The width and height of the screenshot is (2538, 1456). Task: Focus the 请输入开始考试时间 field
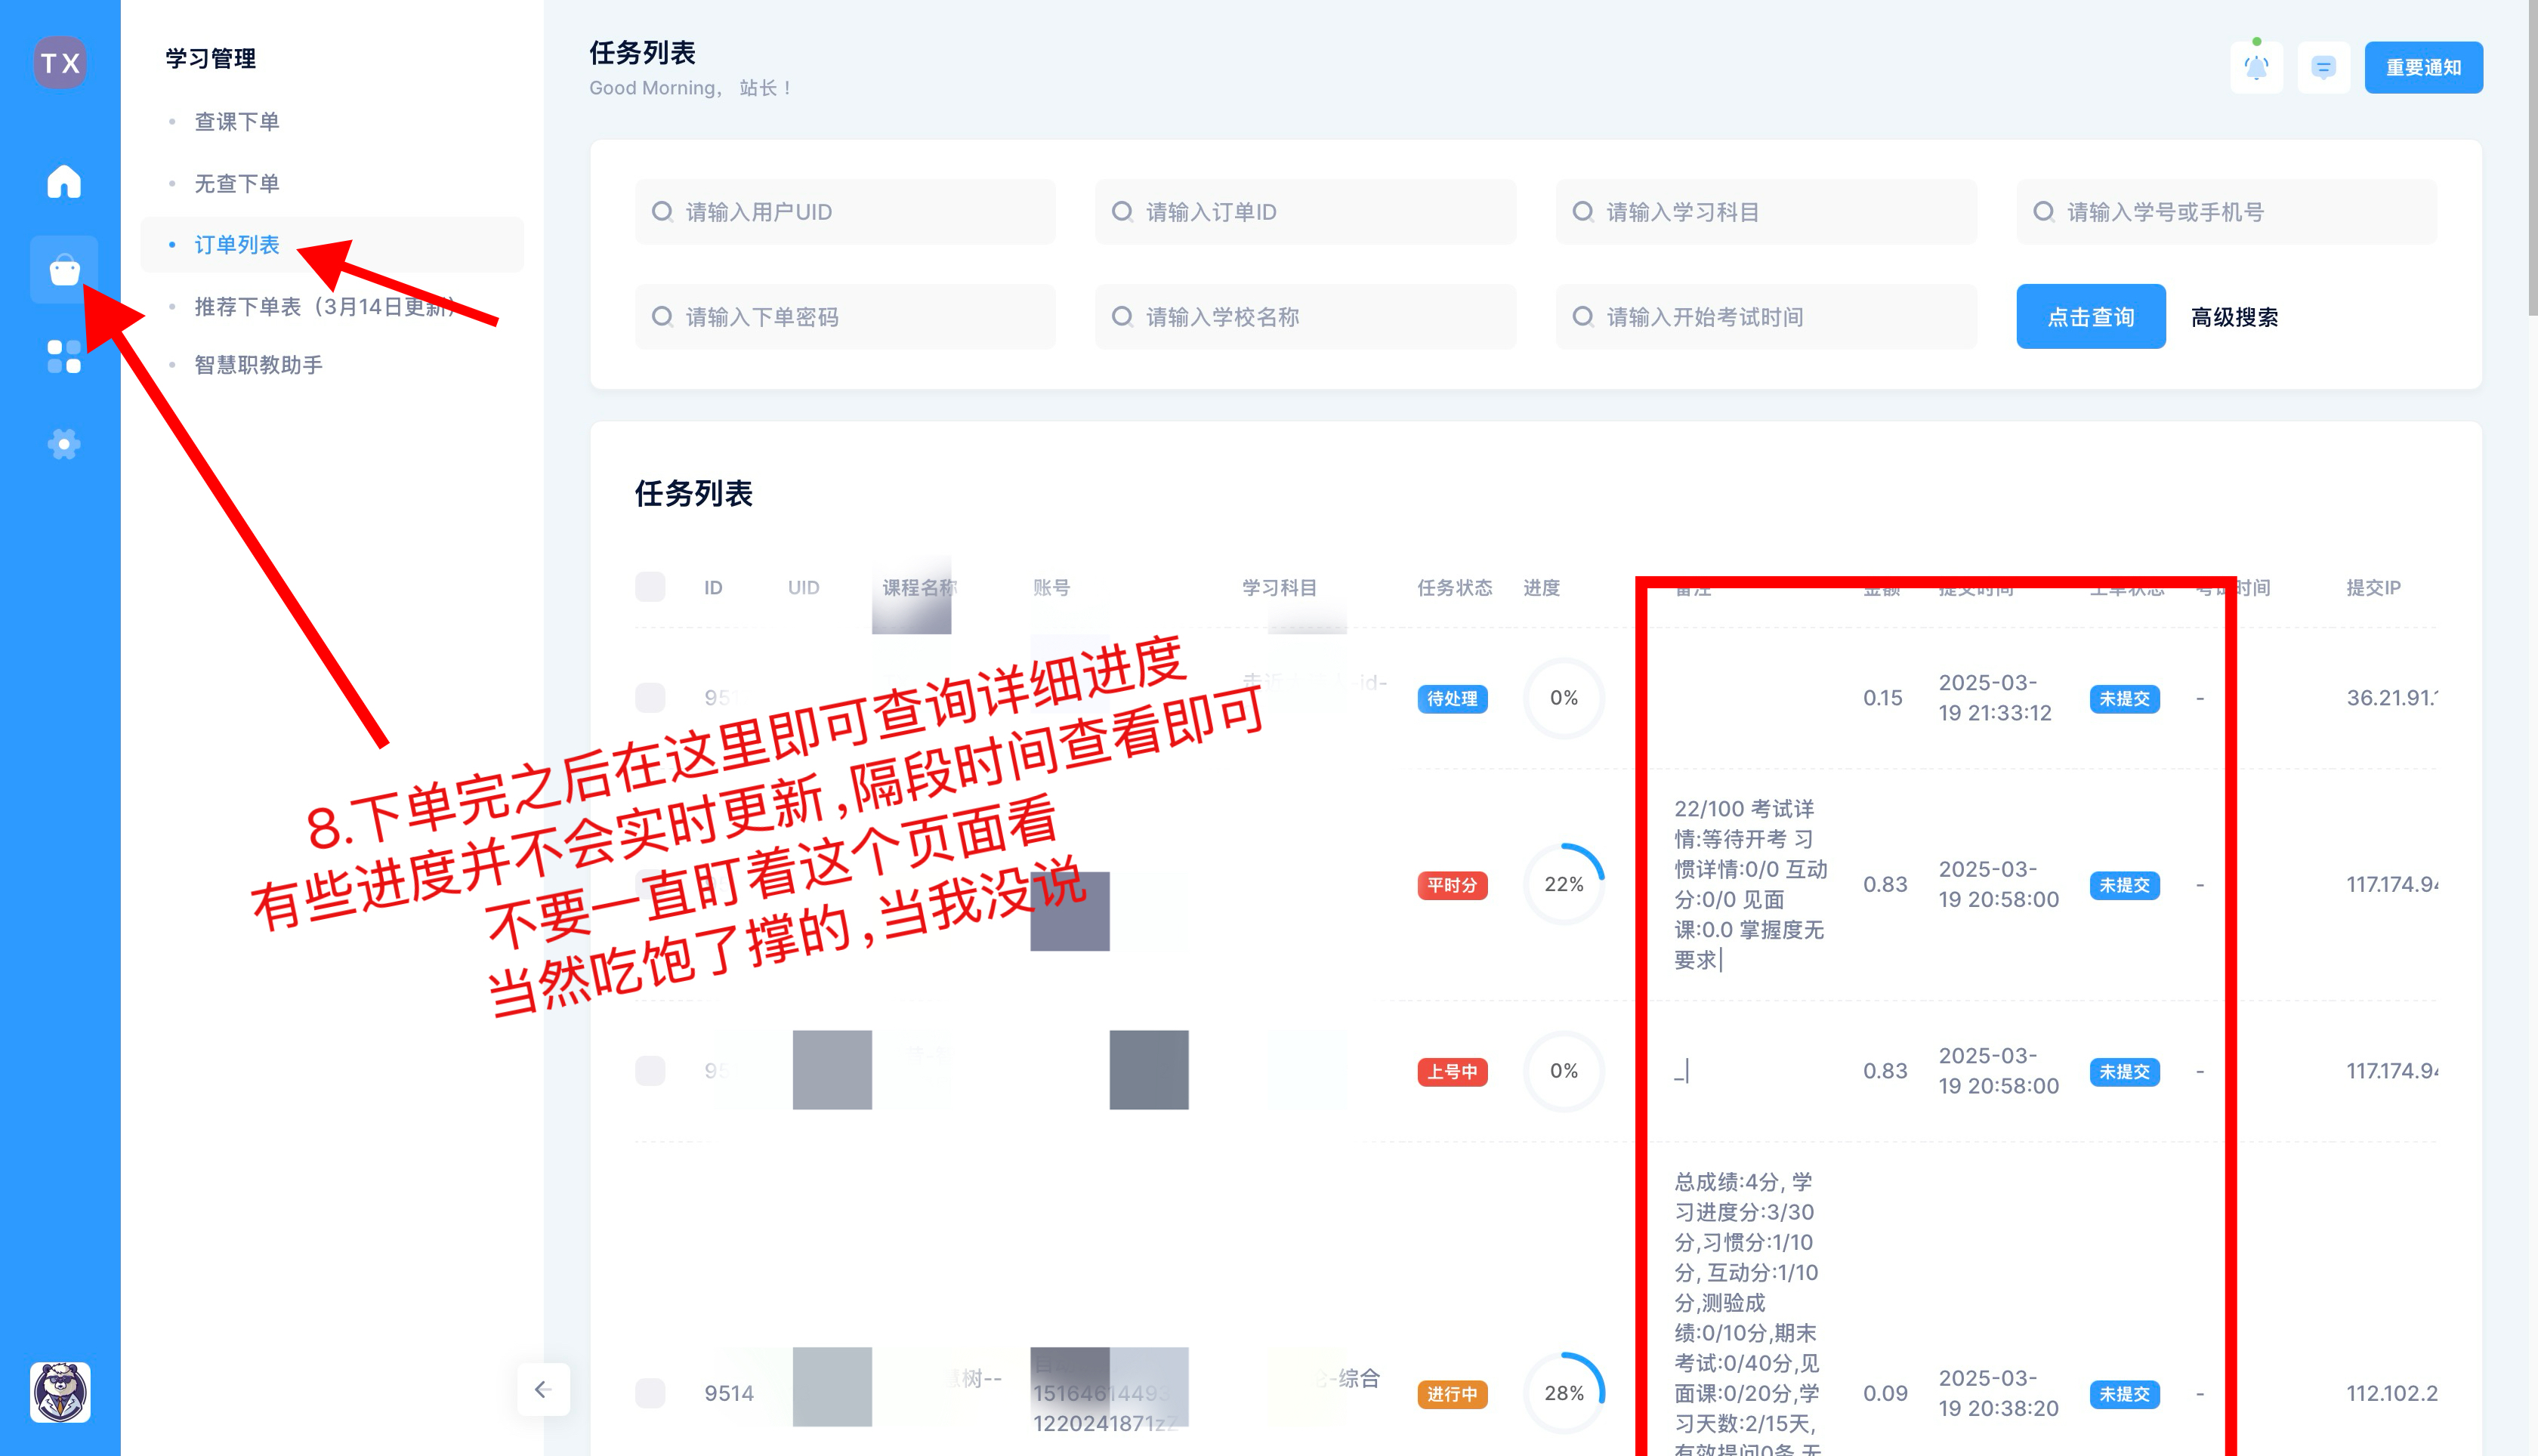[1766, 316]
